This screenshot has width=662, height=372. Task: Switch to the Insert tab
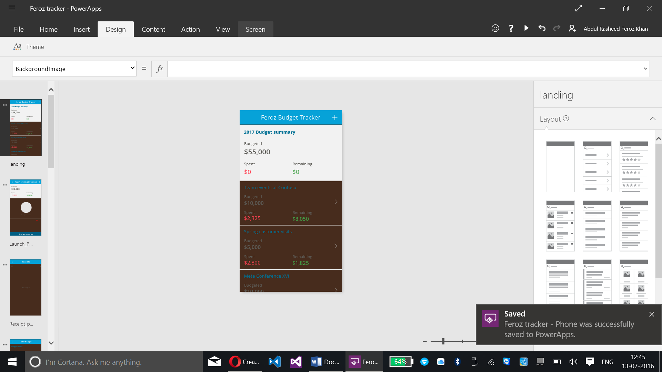coord(81,29)
